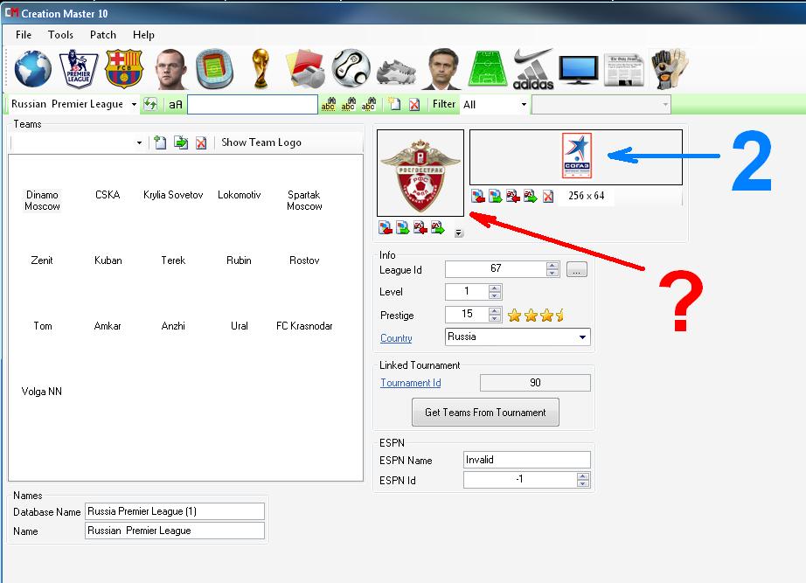
Task: Click Get Teams From Tournament button
Action: click(485, 413)
